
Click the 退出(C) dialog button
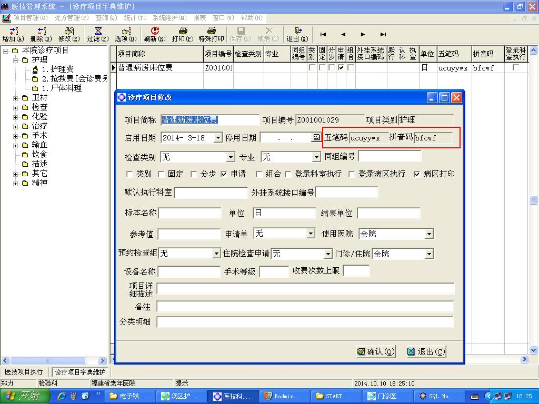(x=426, y=351)
